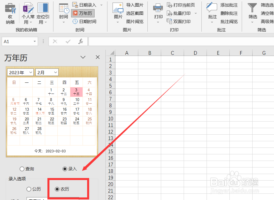Image resolution: width=274 pixels, height=200 pixels.
Task: Pick date 26 初七 in calendar
Action: tap(13, 131)
